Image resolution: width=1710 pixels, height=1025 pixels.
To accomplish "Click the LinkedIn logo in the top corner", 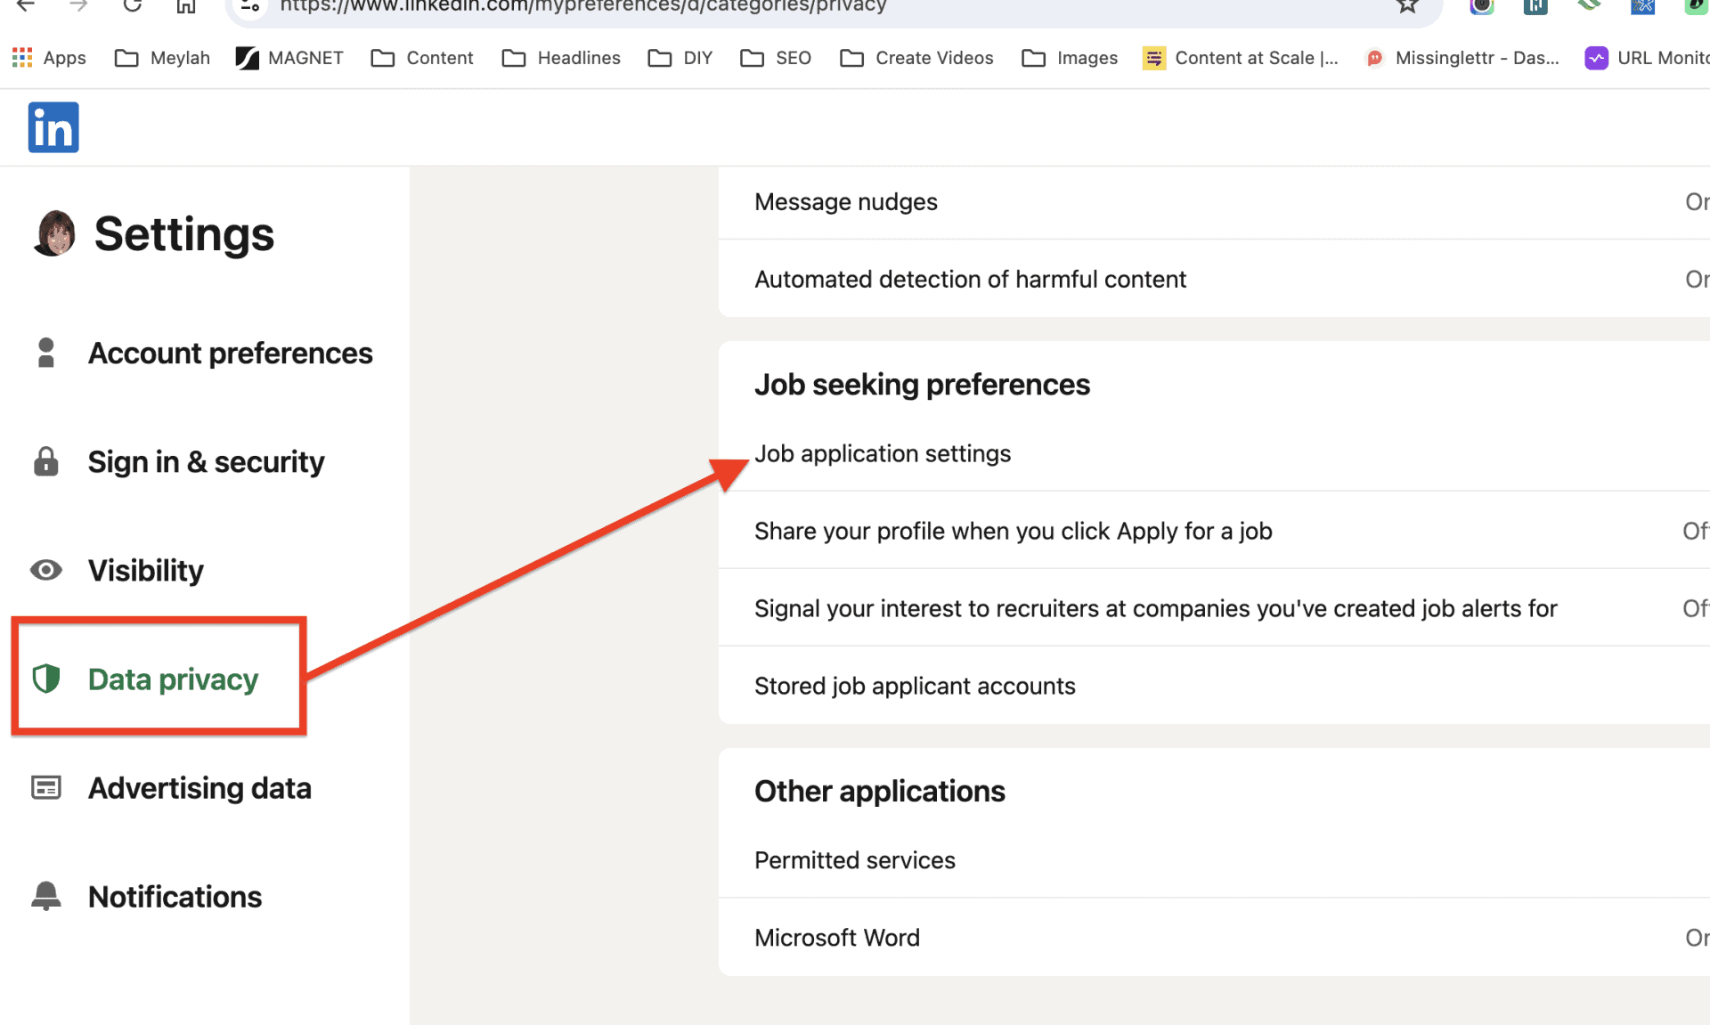I will coord(53,127).
